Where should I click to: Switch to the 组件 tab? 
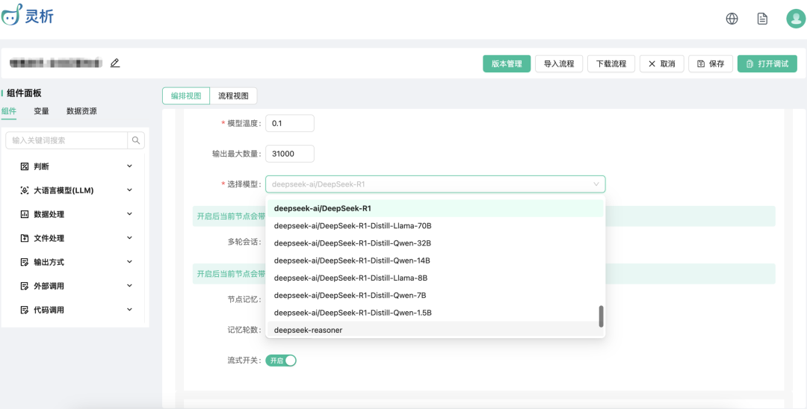9,111
